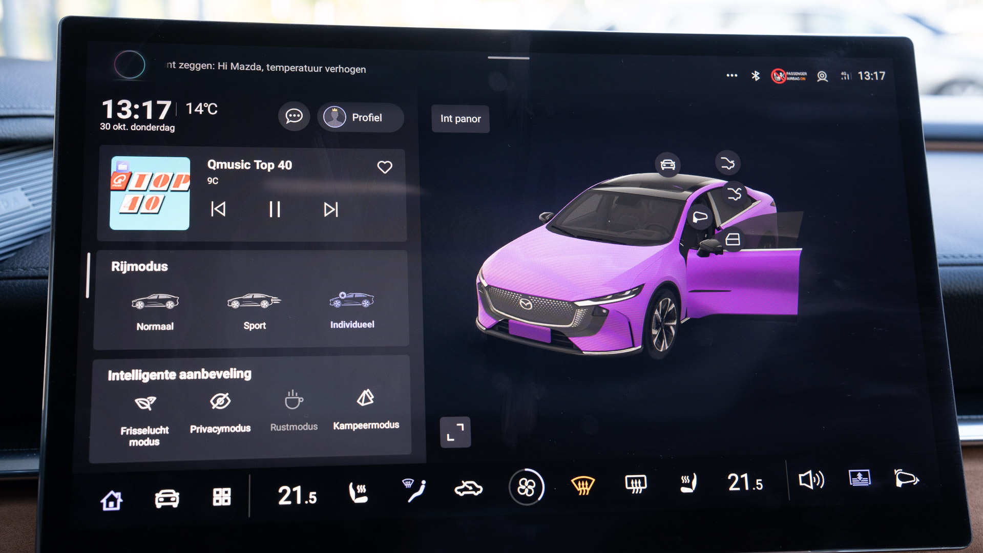
Task: Open the home screen icon
Action: point(112,500)
